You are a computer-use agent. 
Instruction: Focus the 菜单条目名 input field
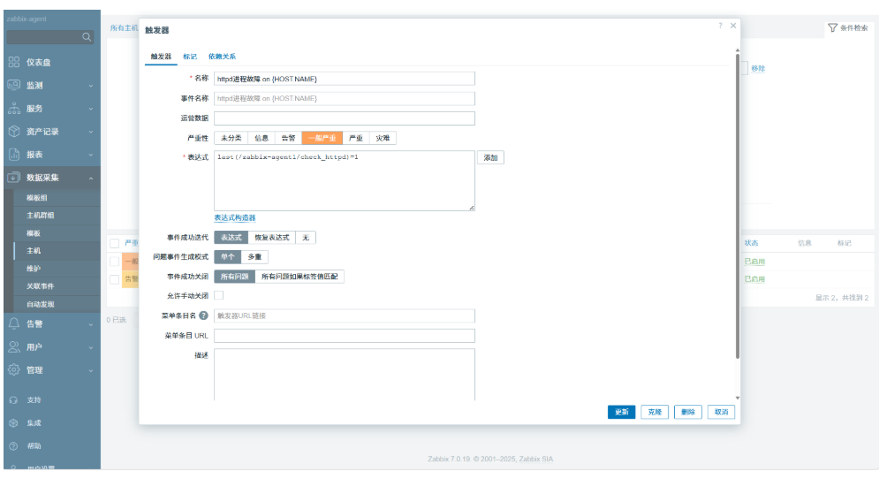(x=345, y=316)
